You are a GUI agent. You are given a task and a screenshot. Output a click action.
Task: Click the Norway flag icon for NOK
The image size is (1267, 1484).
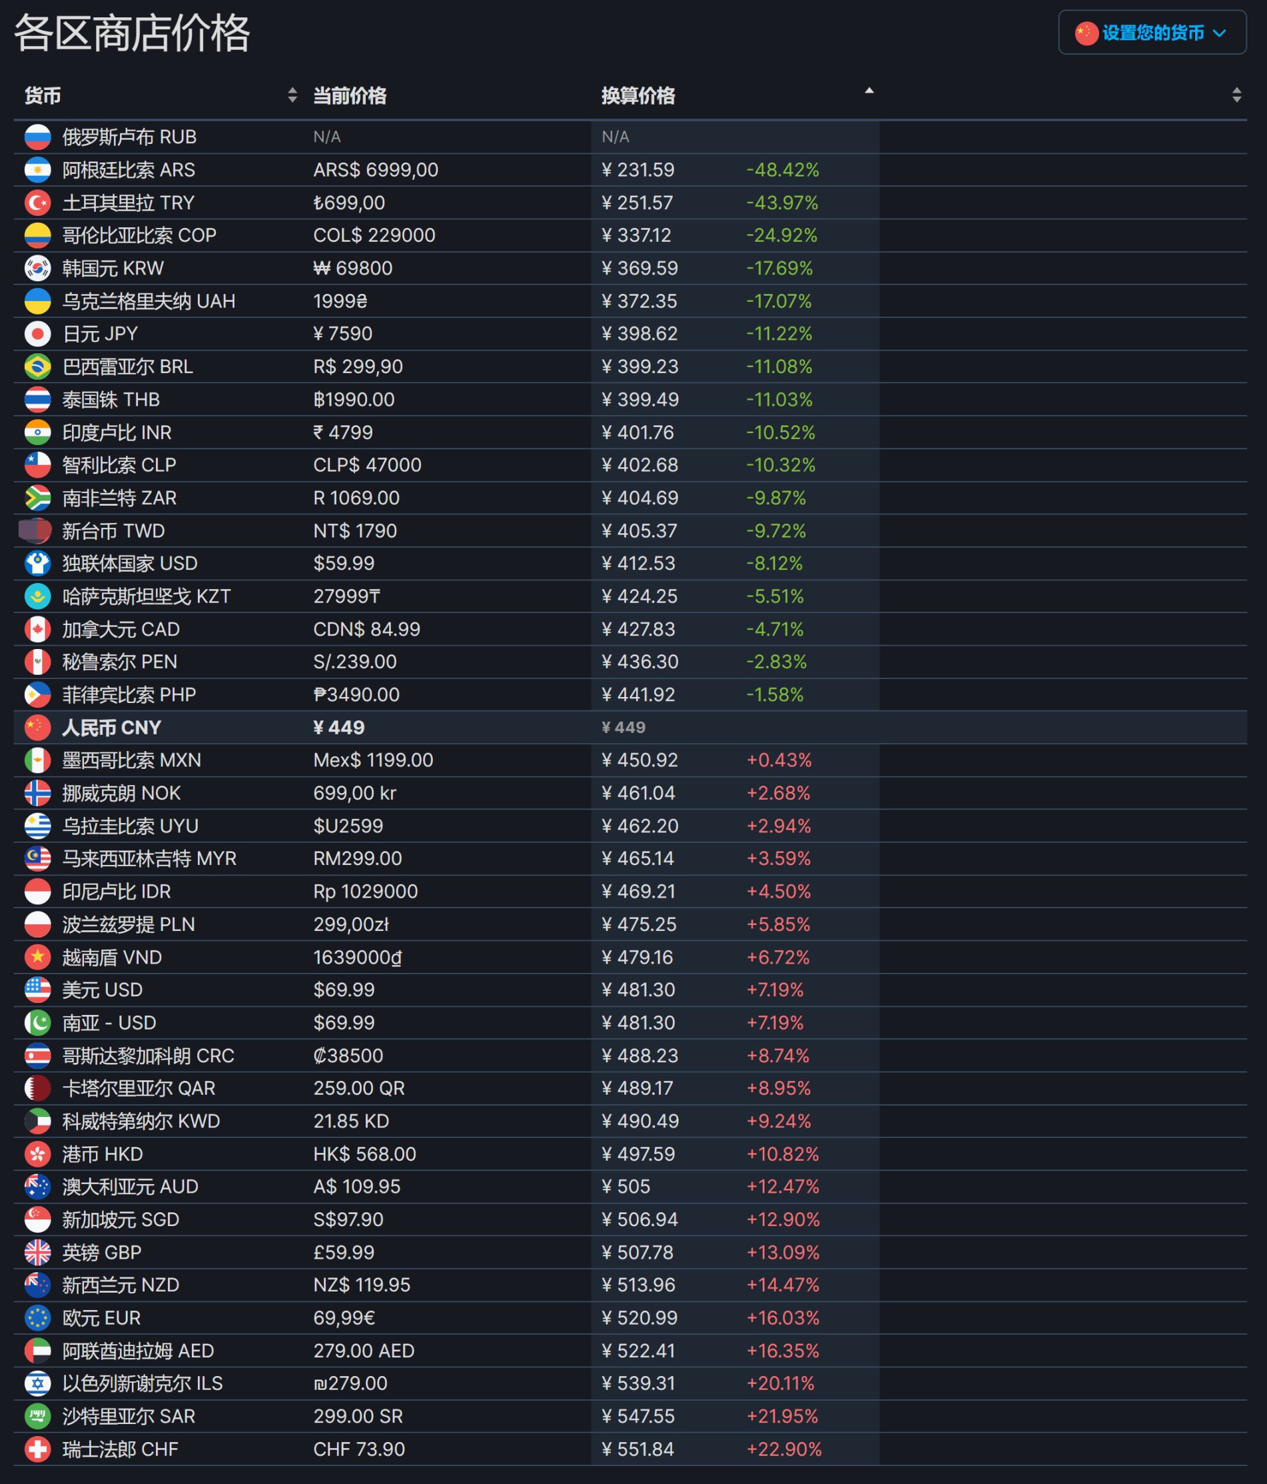pyautogui.click(x=37, y=793)
